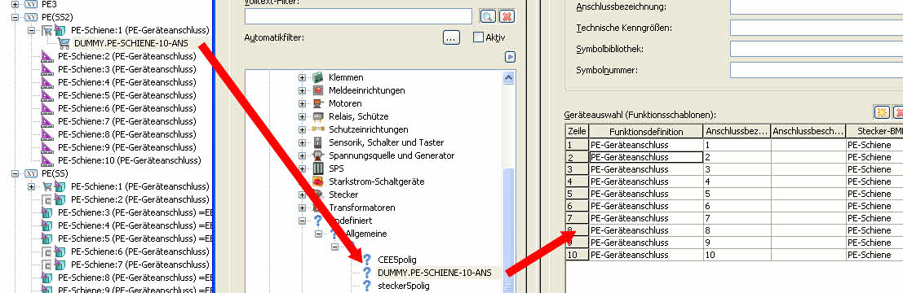903x293 pixels.
Task: Select PE-Schiene:5 triangle icon under PE(SS2)
Action: coord(47,95)
